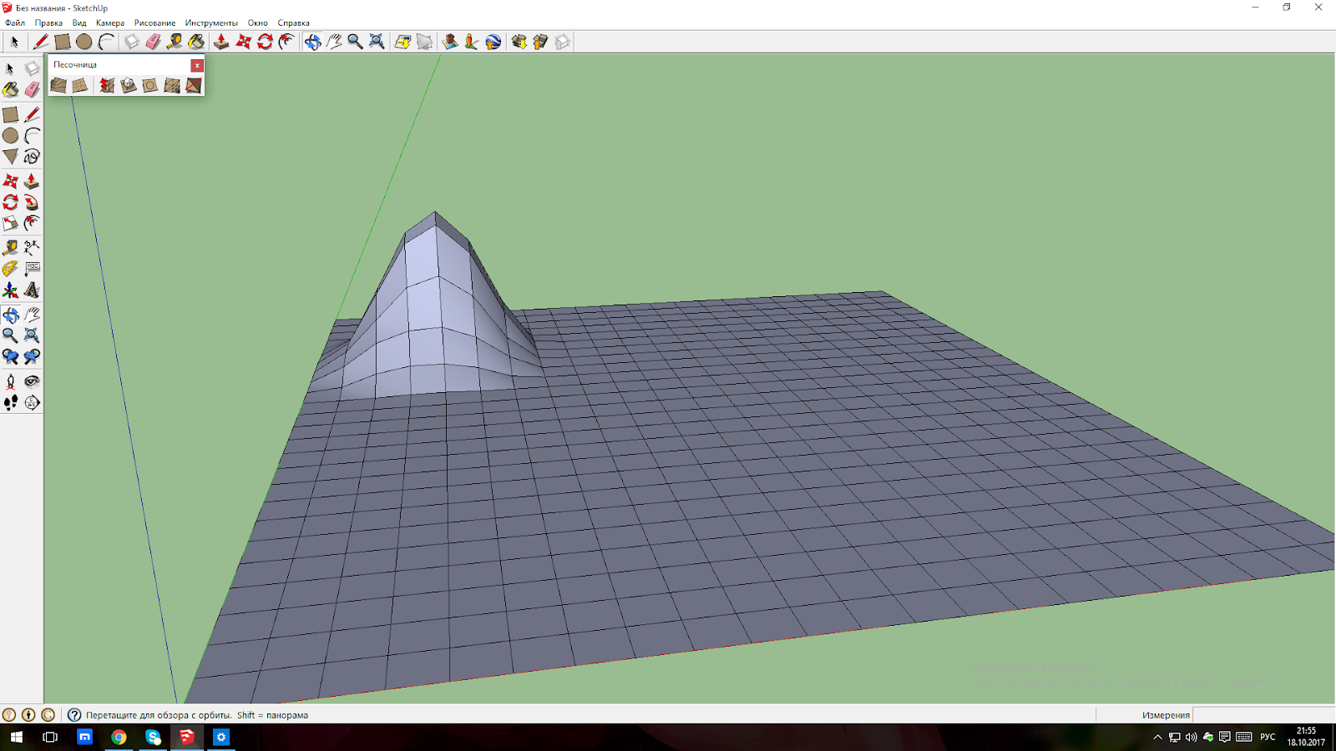This screenshot has width=1336, height=751.
Task: Click Make Component in the top toolbar
Action: [x=131, y=42]
